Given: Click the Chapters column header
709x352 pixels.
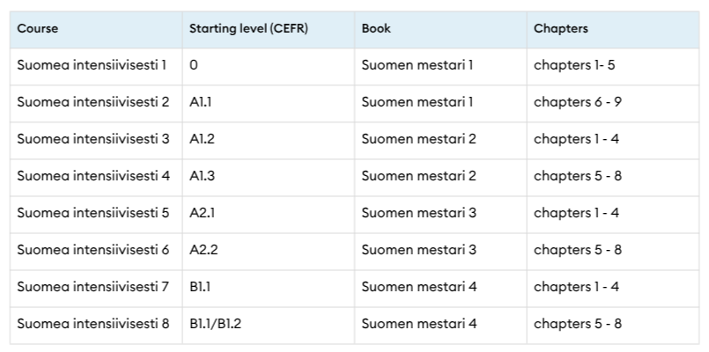Looking at the screenshot, I should pyautogui.click(x=560, y=28).
